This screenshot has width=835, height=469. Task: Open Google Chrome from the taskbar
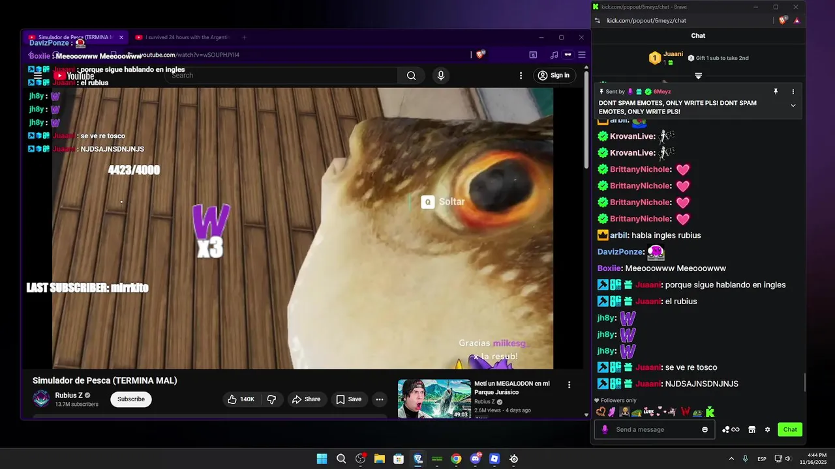[456, 459]
